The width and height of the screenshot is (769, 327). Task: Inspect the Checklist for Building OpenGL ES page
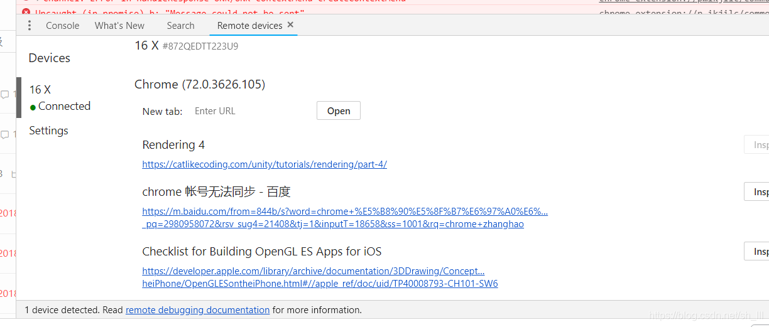[756, 251]
